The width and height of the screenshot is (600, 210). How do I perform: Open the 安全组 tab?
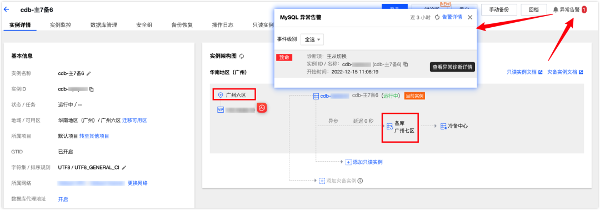tap(144, 25)
